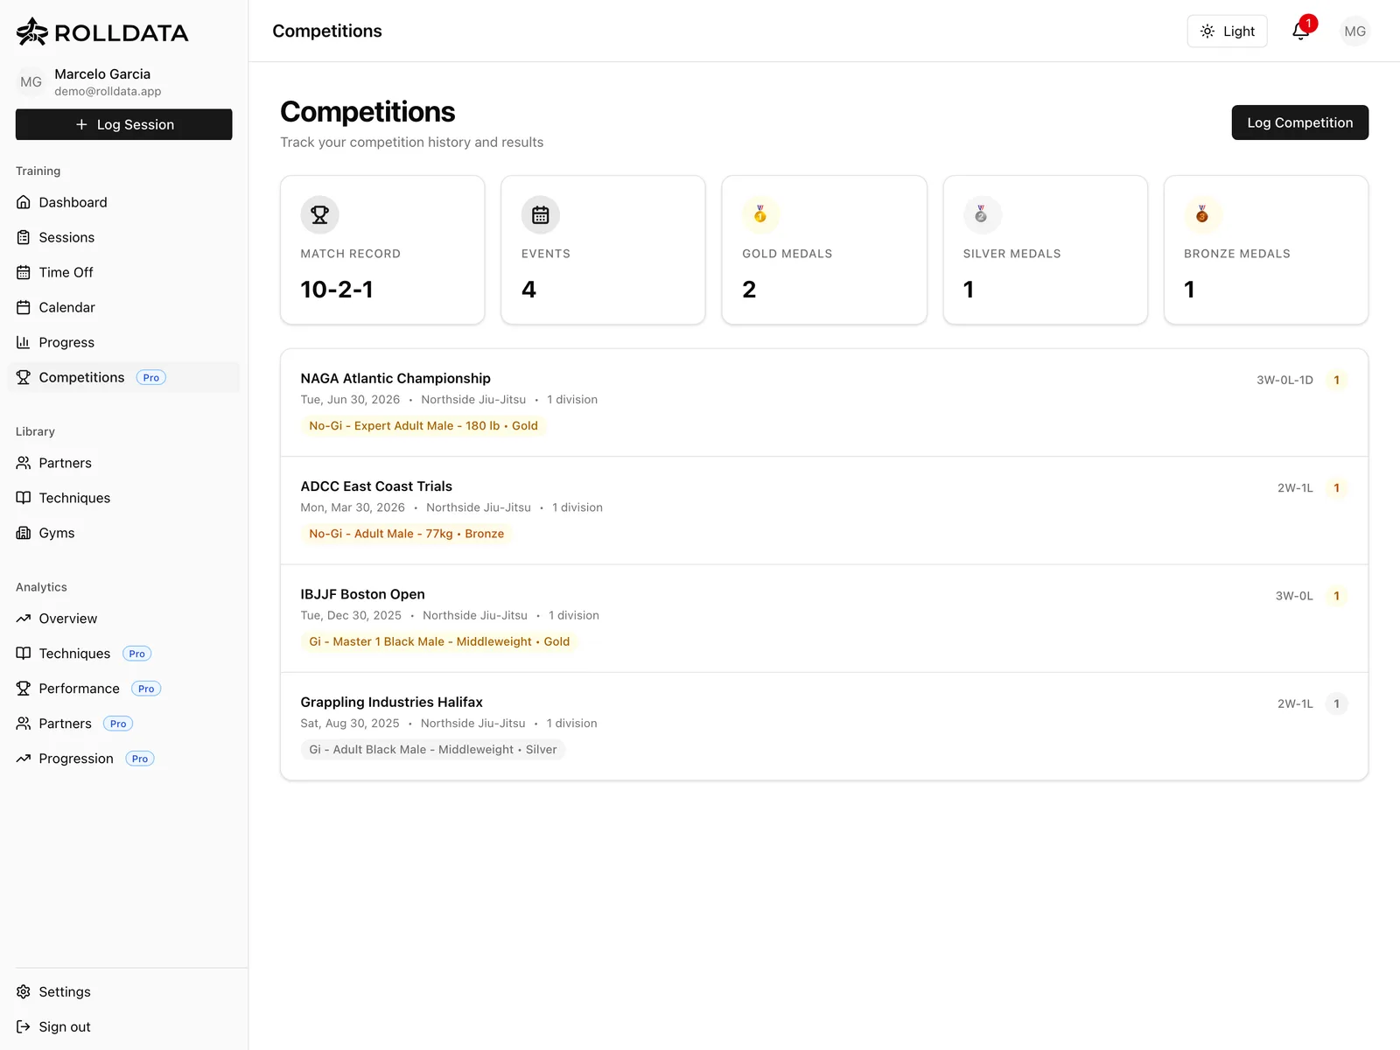Click the 3W-0L record for IBJJF

pyautogui.click(x=1294, y=596)
